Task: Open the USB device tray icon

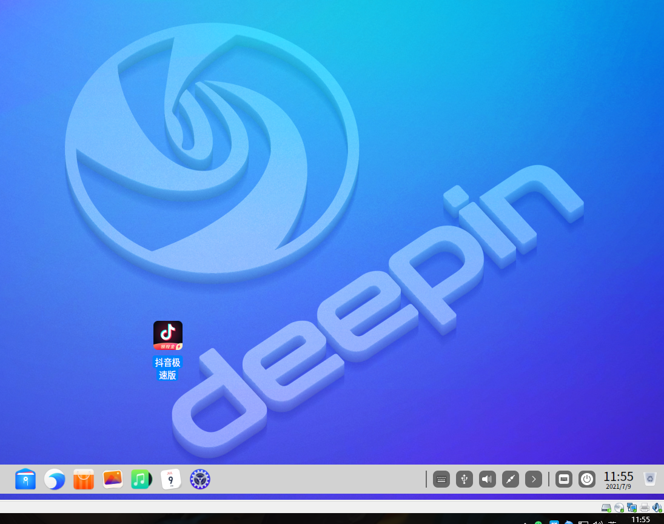Action: (x=464, y=479)
